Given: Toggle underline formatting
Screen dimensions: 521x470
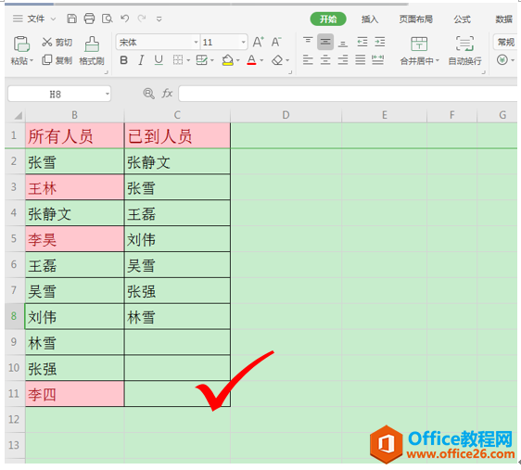Looking at the screenshot, I should (159, 60).
